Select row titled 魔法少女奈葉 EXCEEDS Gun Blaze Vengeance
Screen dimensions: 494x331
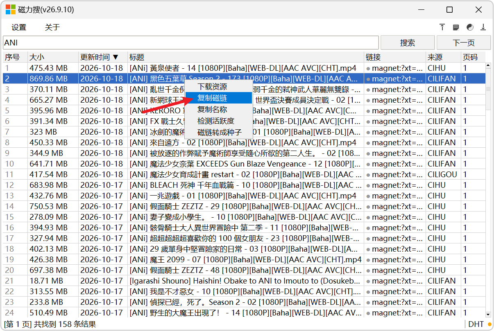[x=244, y=164]
